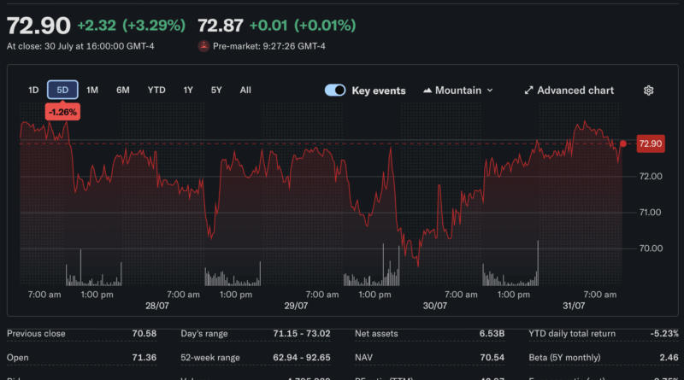This screenshot has height=380, width=684.
Task: Choose the 1Y range tab
Action: (x=188, y=90)
